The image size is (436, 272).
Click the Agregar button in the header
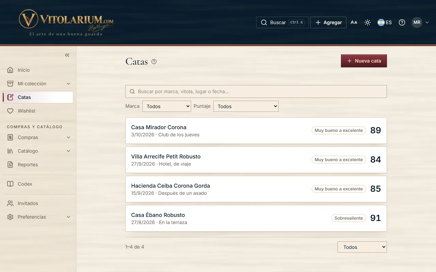(328, 22)
